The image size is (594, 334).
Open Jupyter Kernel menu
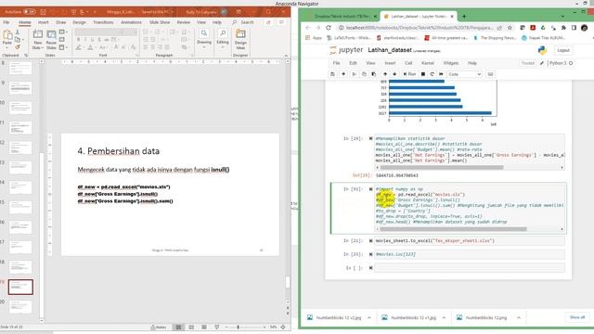[x=428, y=63]
